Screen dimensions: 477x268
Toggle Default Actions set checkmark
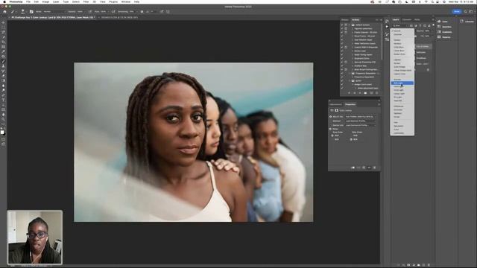point(342,25)
